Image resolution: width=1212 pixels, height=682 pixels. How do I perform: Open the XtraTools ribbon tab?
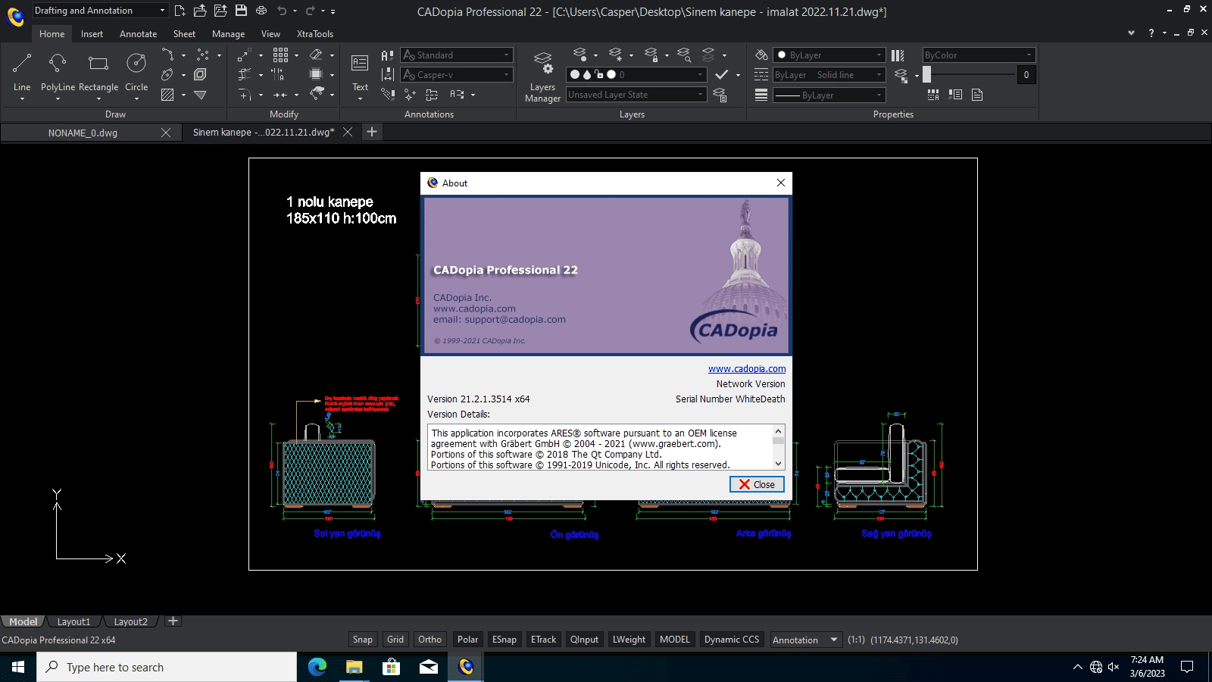click(315, 34)
